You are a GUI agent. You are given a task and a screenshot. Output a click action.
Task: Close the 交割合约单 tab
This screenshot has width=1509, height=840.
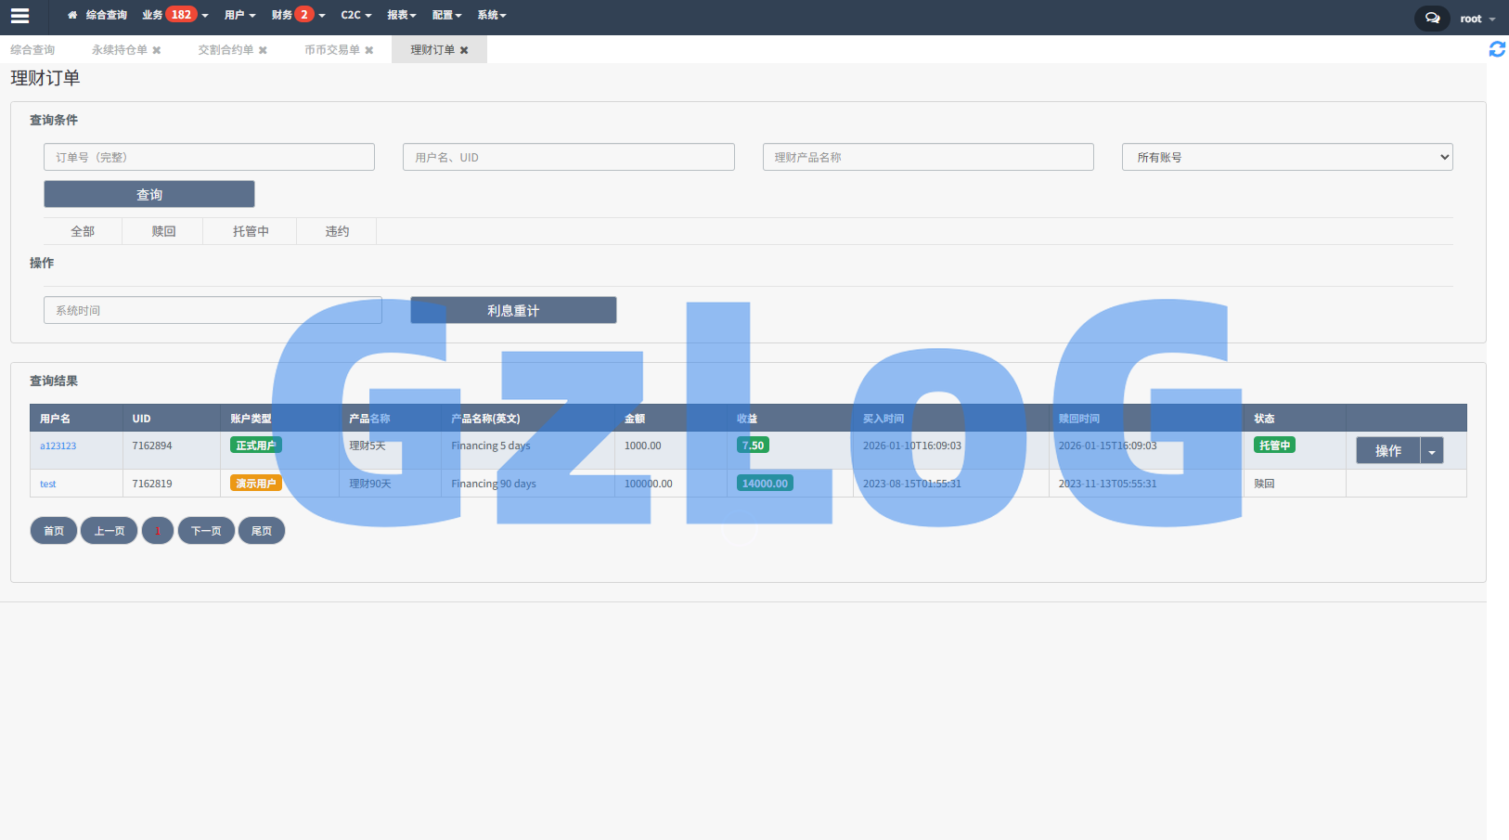pyautogui.click(x=263, y=50)
